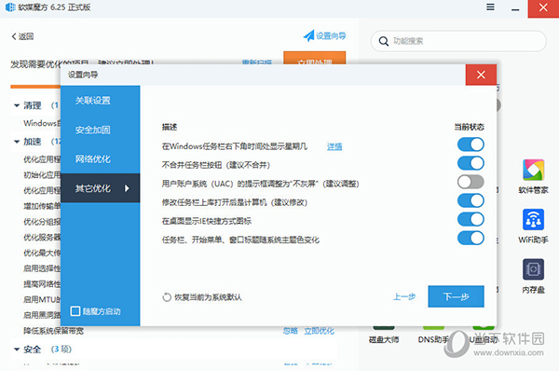Toggle 修改任务栏上库打开后是计算机 switch

click(470, 200)
